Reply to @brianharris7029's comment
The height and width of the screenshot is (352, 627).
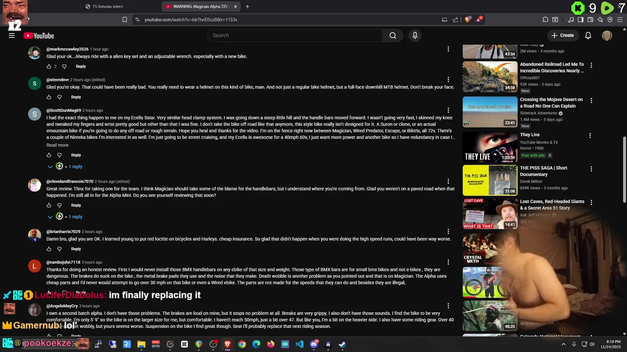(x=76, y=249)
